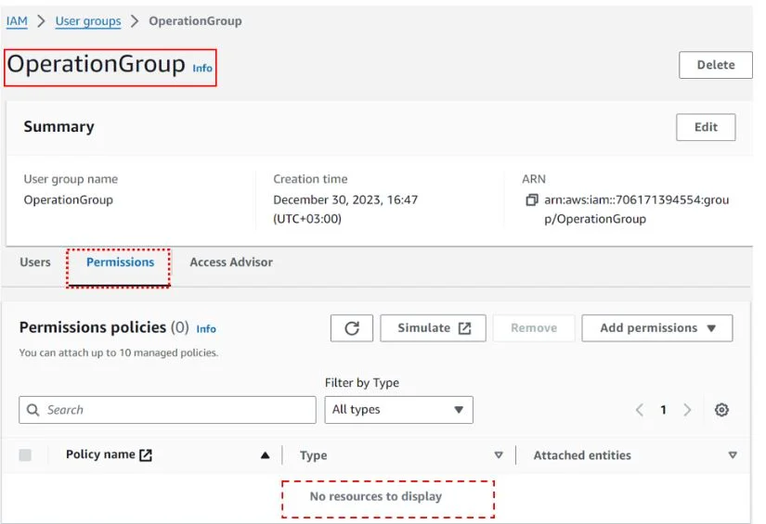Go to the IAM breadcrumb link
The image size is (766, 524).
click(17, 21)
